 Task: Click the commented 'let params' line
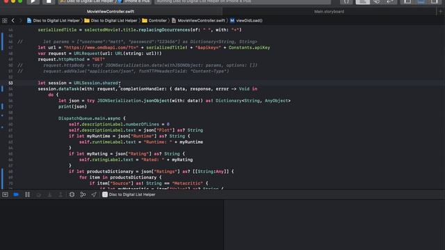tap(150, 42)
